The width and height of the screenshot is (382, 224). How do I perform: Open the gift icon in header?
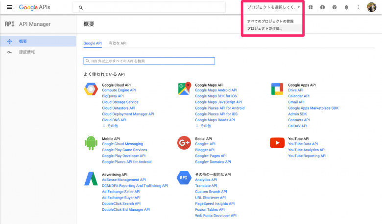[x=310, y=7]
